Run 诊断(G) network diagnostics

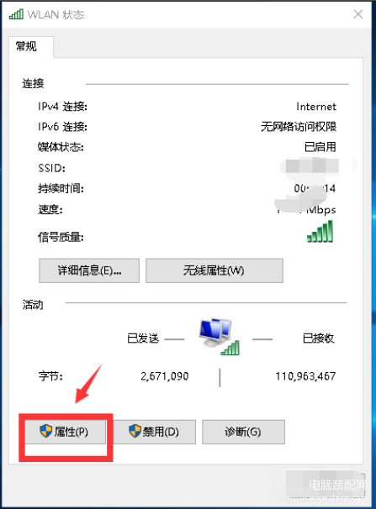point(243,432)
